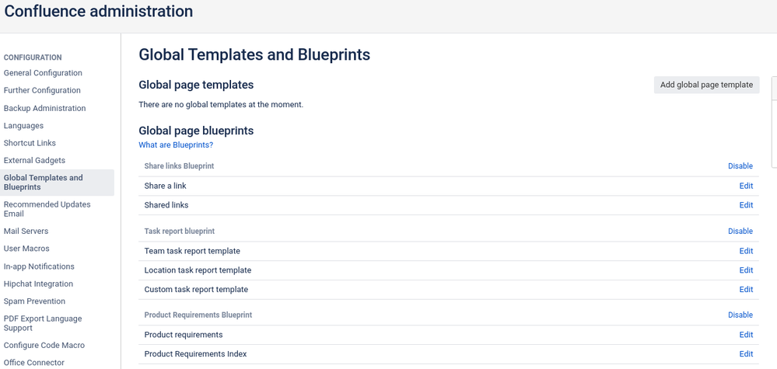Image resolution: width=777 pixels, height=369 pixels.
Task: Open Configure Code Macro page
Action: [x=44, y=345]
